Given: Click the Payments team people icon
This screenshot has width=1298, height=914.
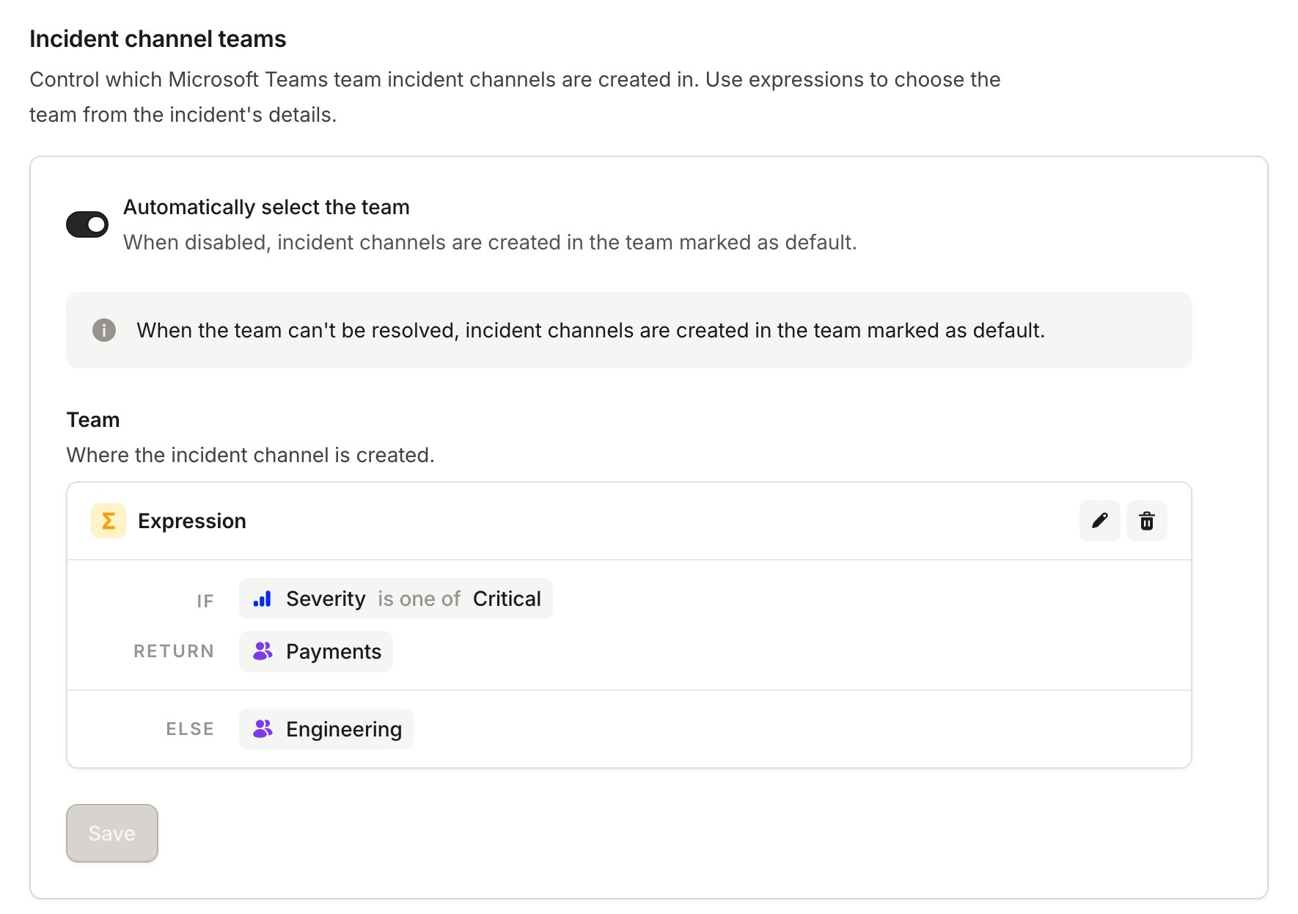Looking at the screenshot, I should 263,651.
